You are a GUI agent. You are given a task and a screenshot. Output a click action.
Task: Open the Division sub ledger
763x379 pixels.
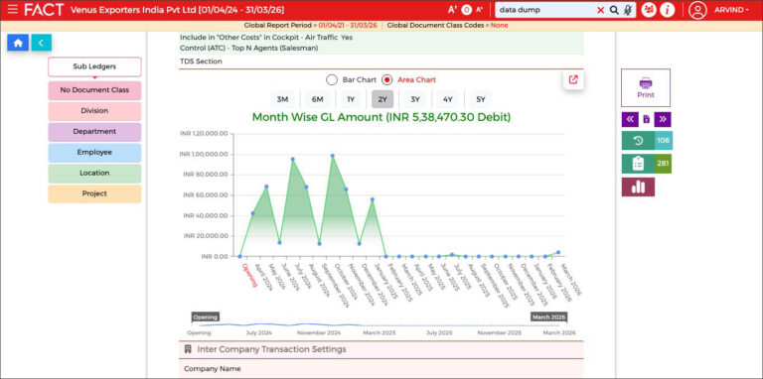[94, 111]
